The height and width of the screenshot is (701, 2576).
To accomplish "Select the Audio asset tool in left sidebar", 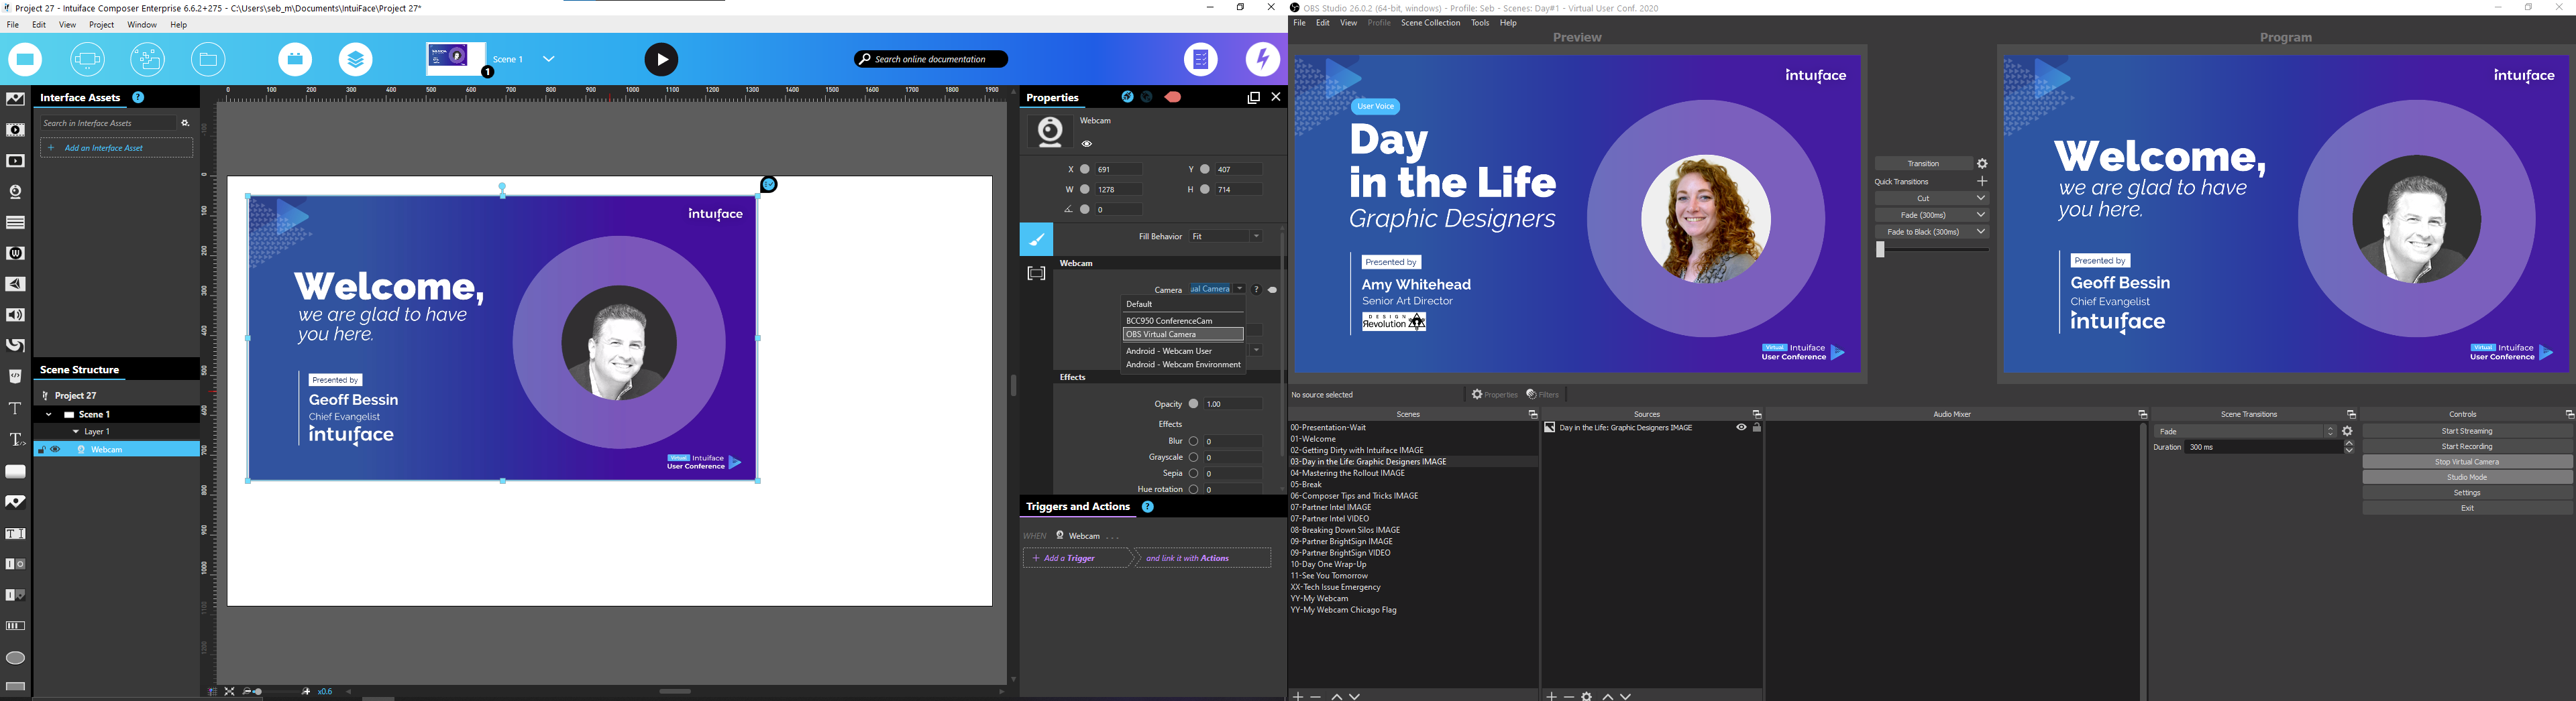I will [15, 316].
